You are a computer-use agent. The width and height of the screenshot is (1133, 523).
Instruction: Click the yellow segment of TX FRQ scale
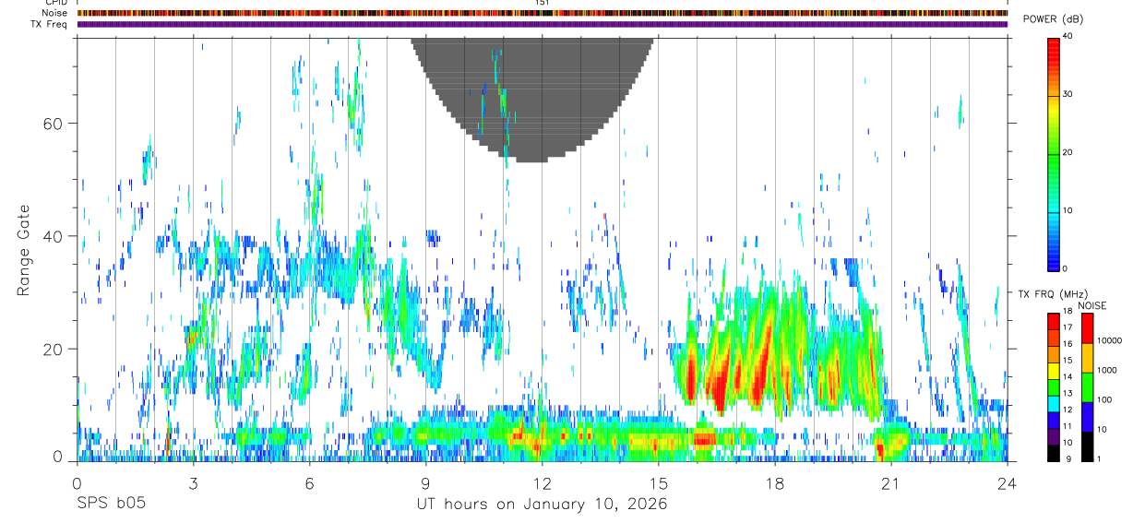point(1054,371)
